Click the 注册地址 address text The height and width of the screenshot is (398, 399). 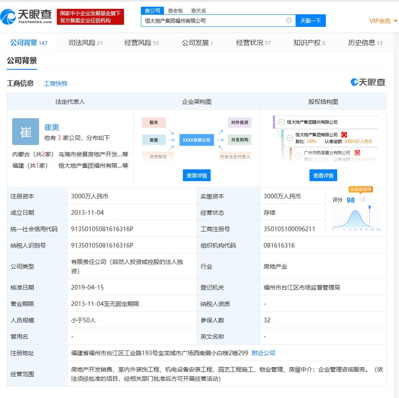(159, 353)
